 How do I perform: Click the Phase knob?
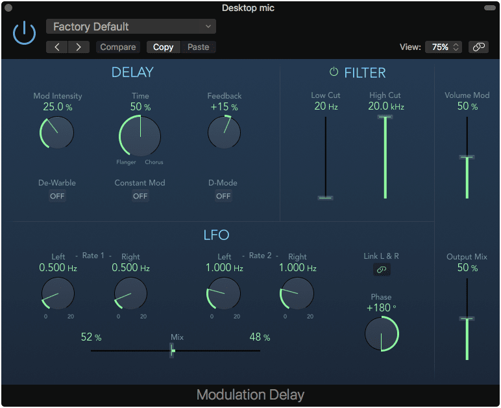click(x=382, y=334)
